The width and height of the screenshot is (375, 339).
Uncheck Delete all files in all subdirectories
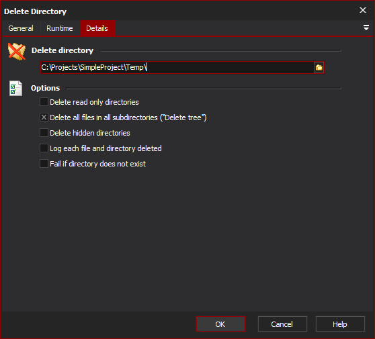(x=44, y=117)
